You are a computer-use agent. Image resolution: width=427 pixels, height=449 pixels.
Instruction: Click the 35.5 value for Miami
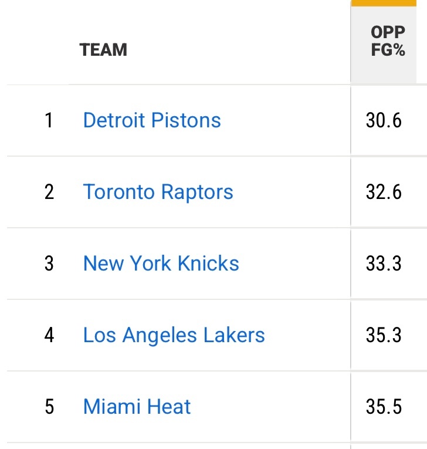tap(384, 407)
